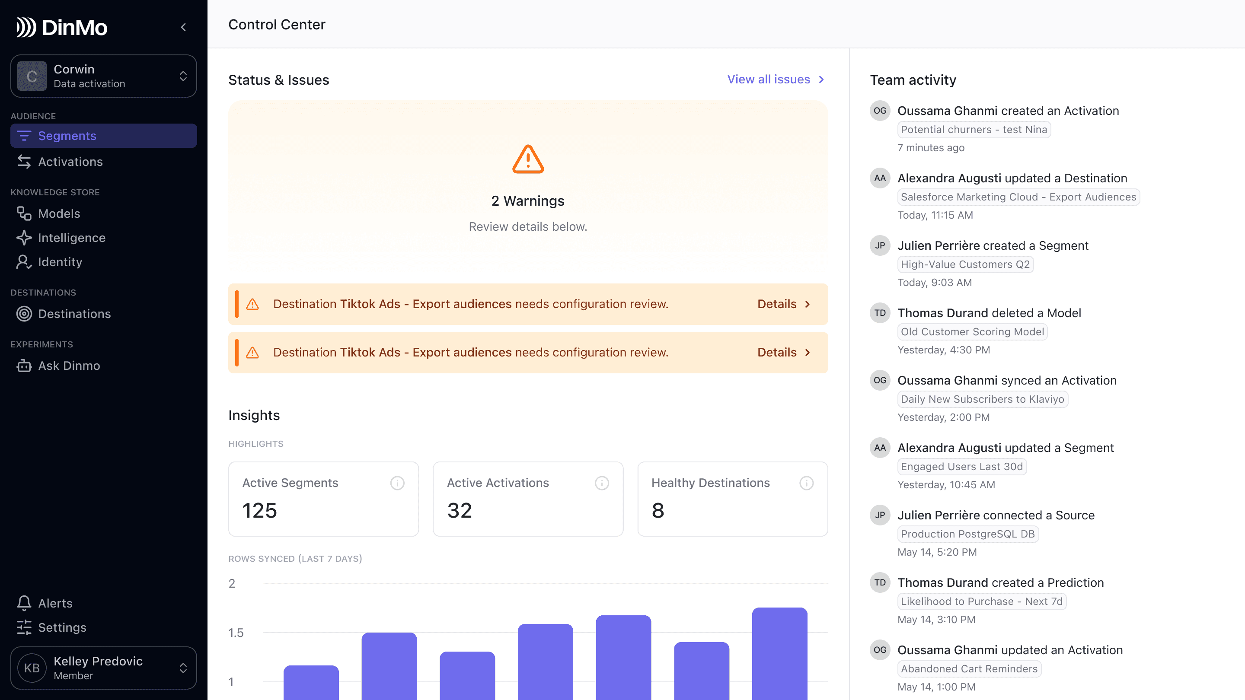Click info icon on Healthy Destinations card
Image resolution: width=1245 pixels, height=700 pixels.
806,483
